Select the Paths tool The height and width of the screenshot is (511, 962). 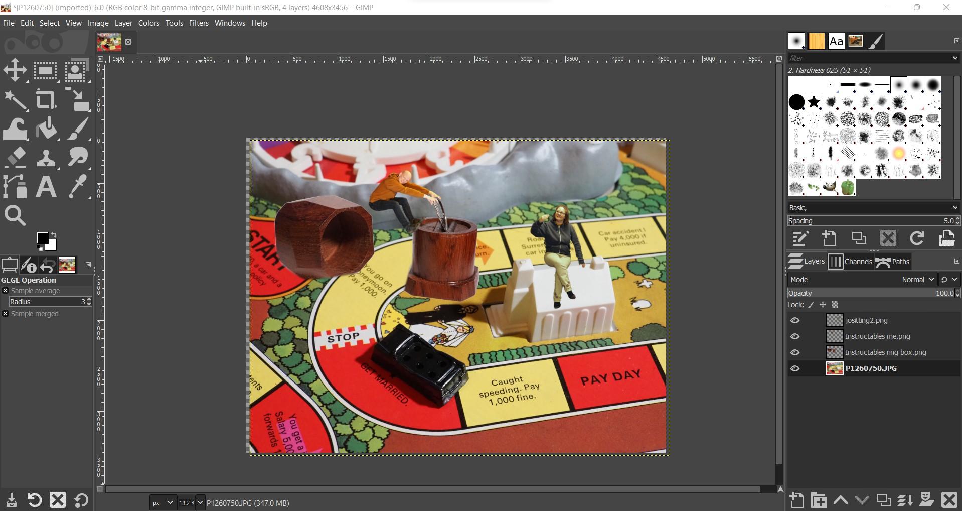click(x=15, y=187)
